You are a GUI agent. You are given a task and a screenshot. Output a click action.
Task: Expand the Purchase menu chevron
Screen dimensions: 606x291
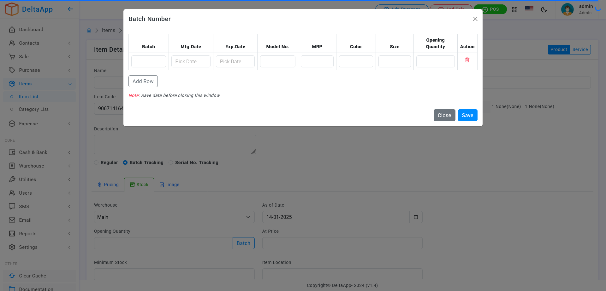tap(69, 70)
